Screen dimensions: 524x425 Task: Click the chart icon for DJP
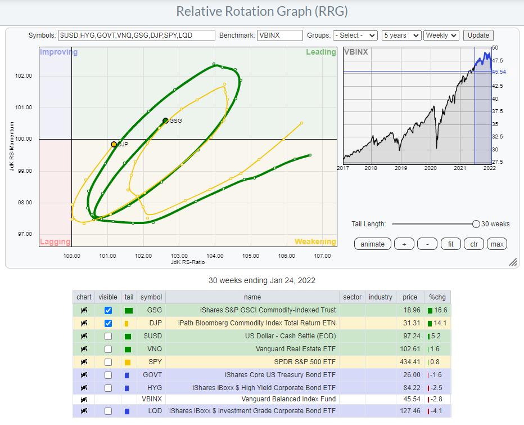(x=84, y=323)
